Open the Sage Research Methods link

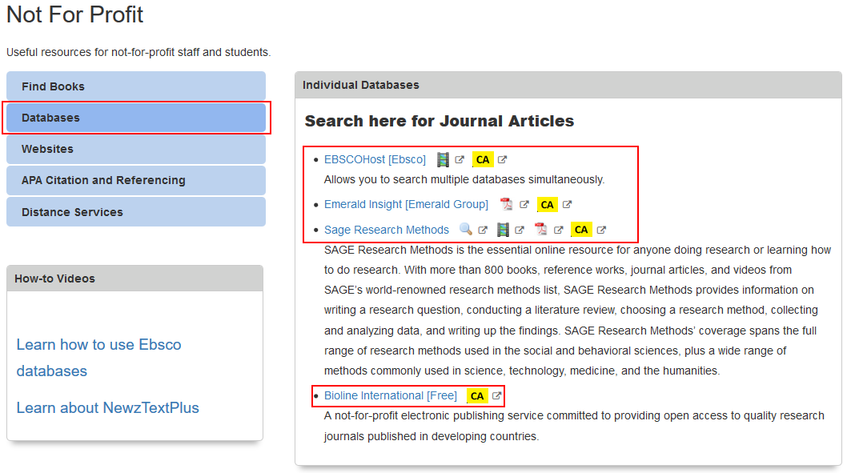pyautogui.click(x=387, y=230)
